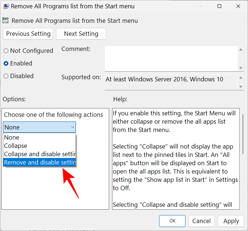
Task: Select the Enabled radio button
Action: 6,64
